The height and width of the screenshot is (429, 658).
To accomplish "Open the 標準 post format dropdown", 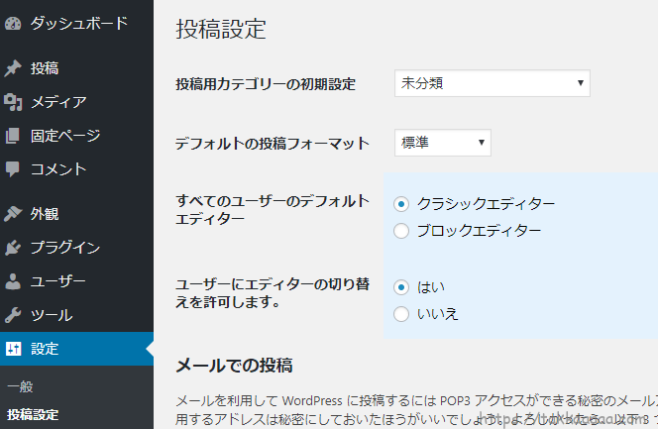I will [443, 143].
